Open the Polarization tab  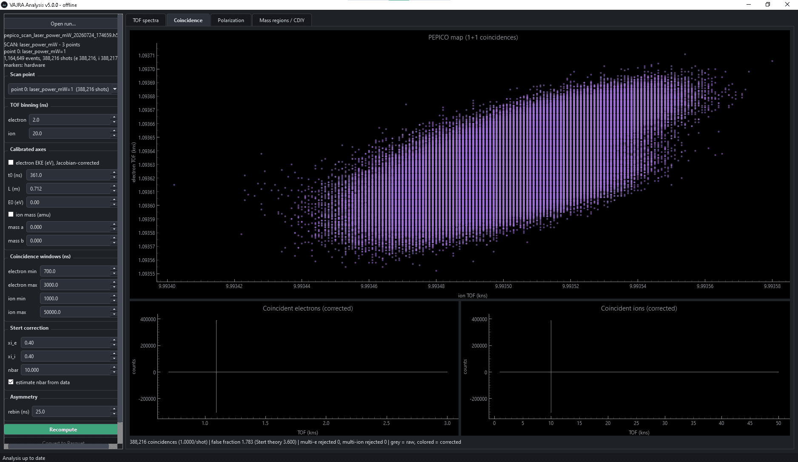[x=231, y=20]
